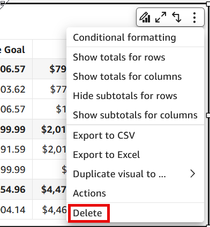Image resolution: width=210 pixels, height=227 pixels.
Task: Open the Duplicate visual to submenu entry
Action: point(135,174)
